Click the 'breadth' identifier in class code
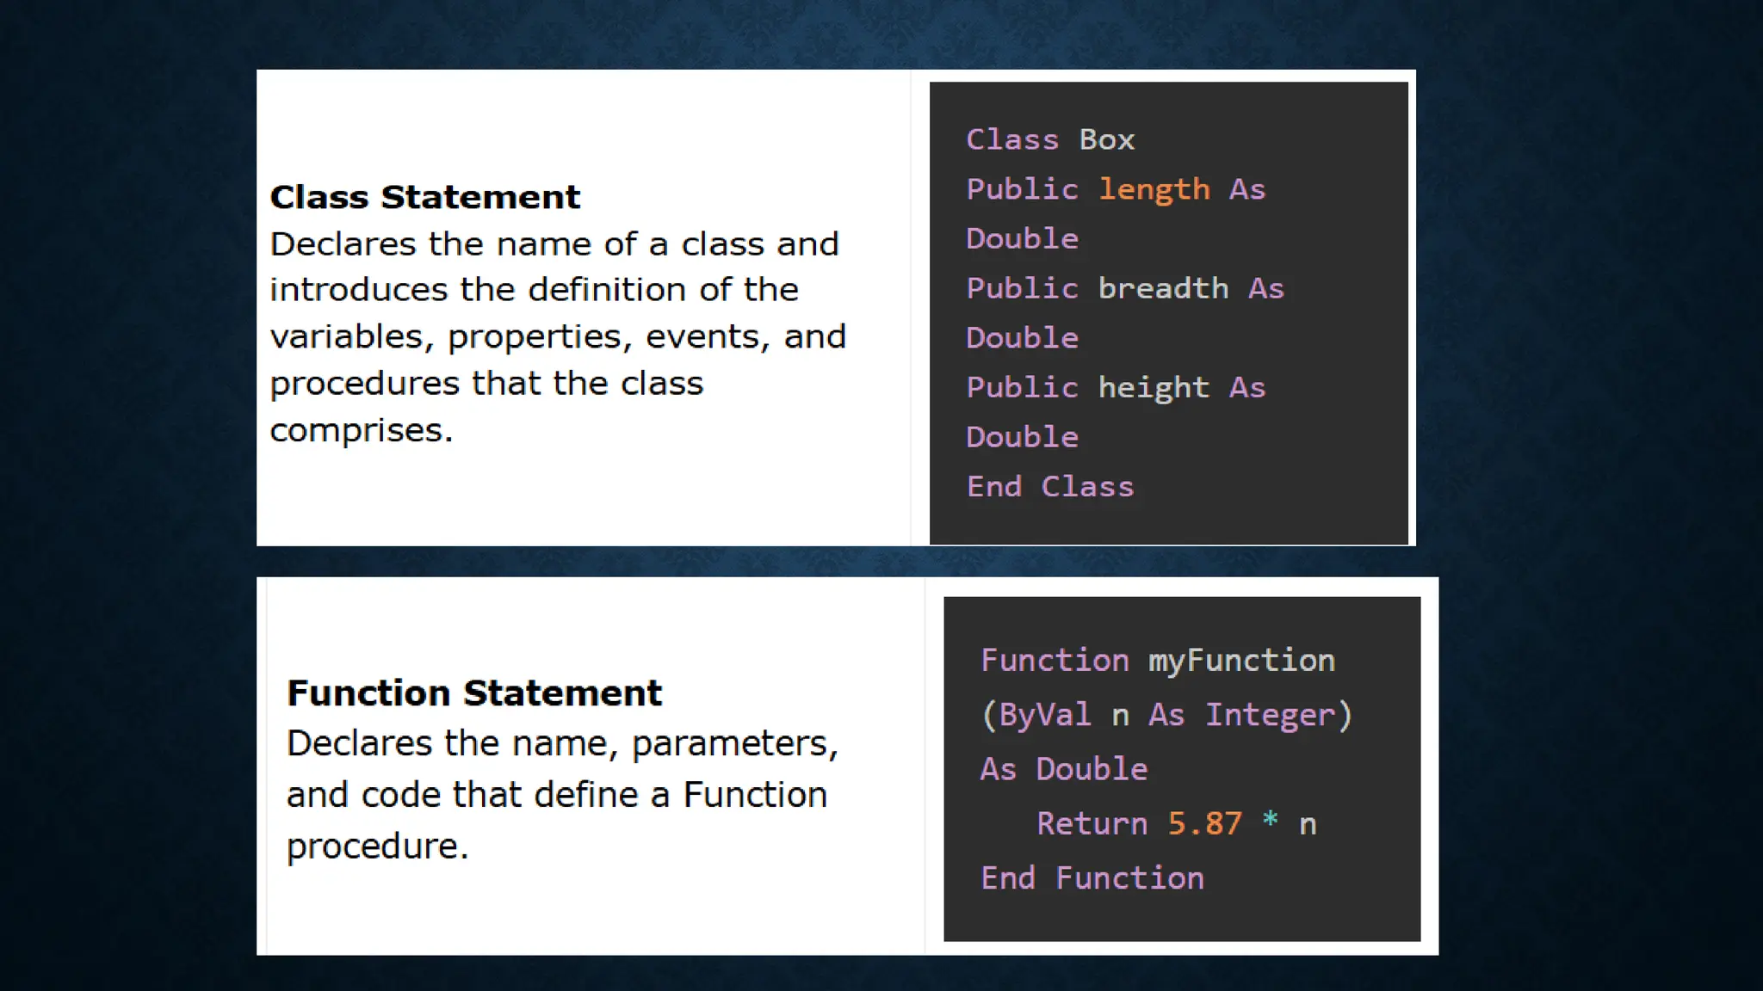 (x=1162, y=288)
